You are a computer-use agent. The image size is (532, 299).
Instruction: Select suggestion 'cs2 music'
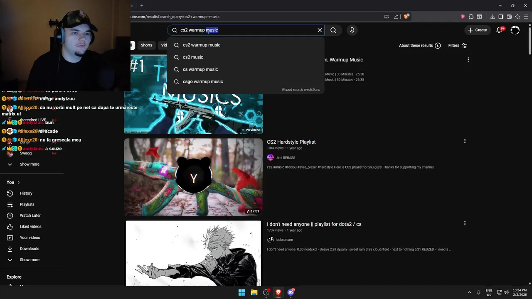(x=246, y=57)
